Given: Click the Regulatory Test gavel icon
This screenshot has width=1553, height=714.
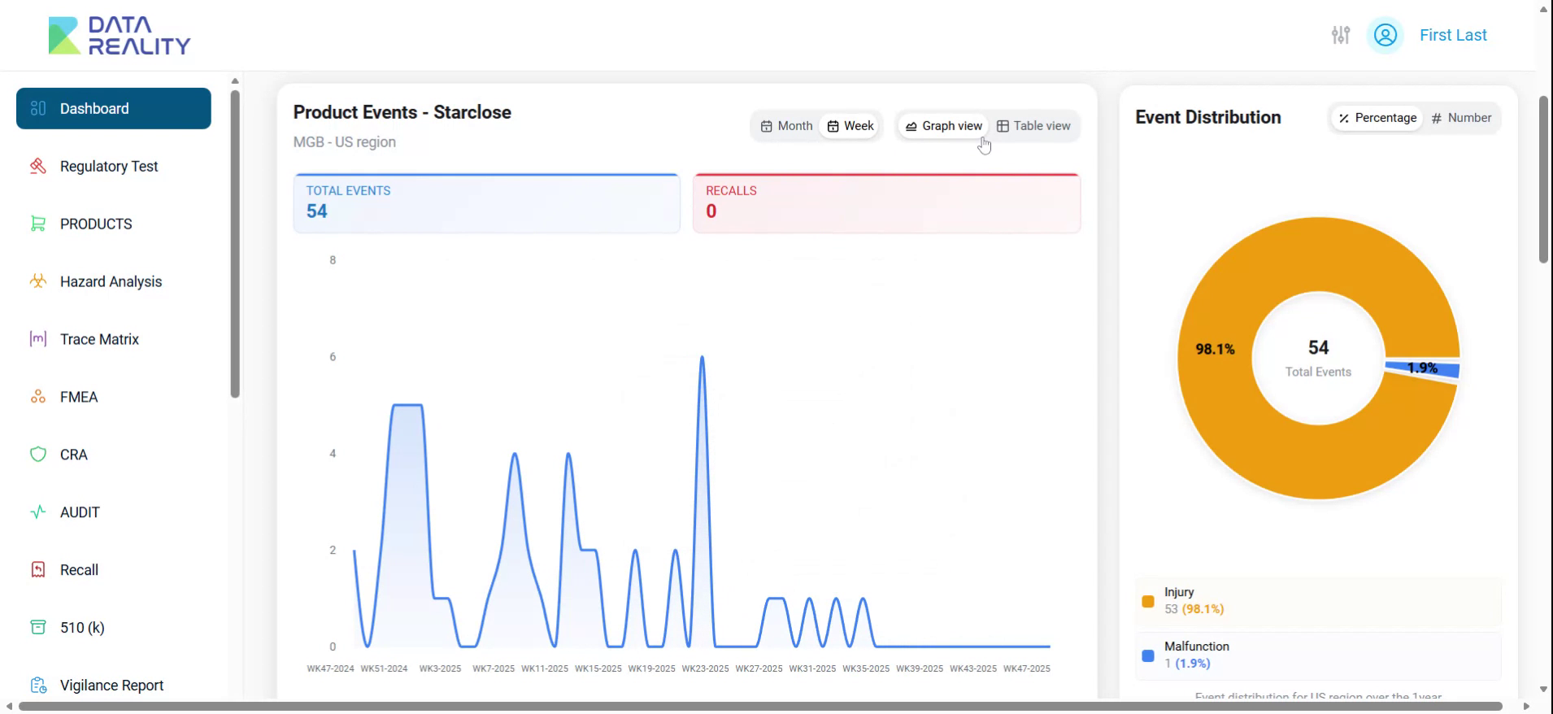Looking at the screenshot, I should (38, 167).
